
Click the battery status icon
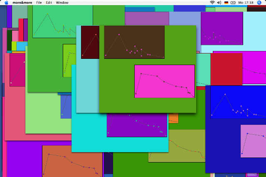[x=233, y=2]
